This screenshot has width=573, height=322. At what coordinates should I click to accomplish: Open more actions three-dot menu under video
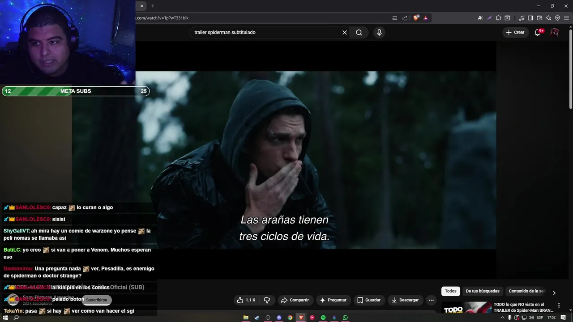point(431,300)
